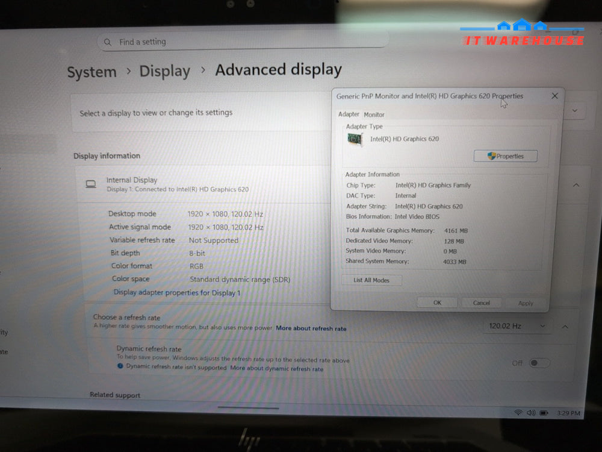Click the Chip Type 'Intel(R) HD Graphics Family' value
The width and height of the screenshot is (602, 452).
(x=433, y=185)
